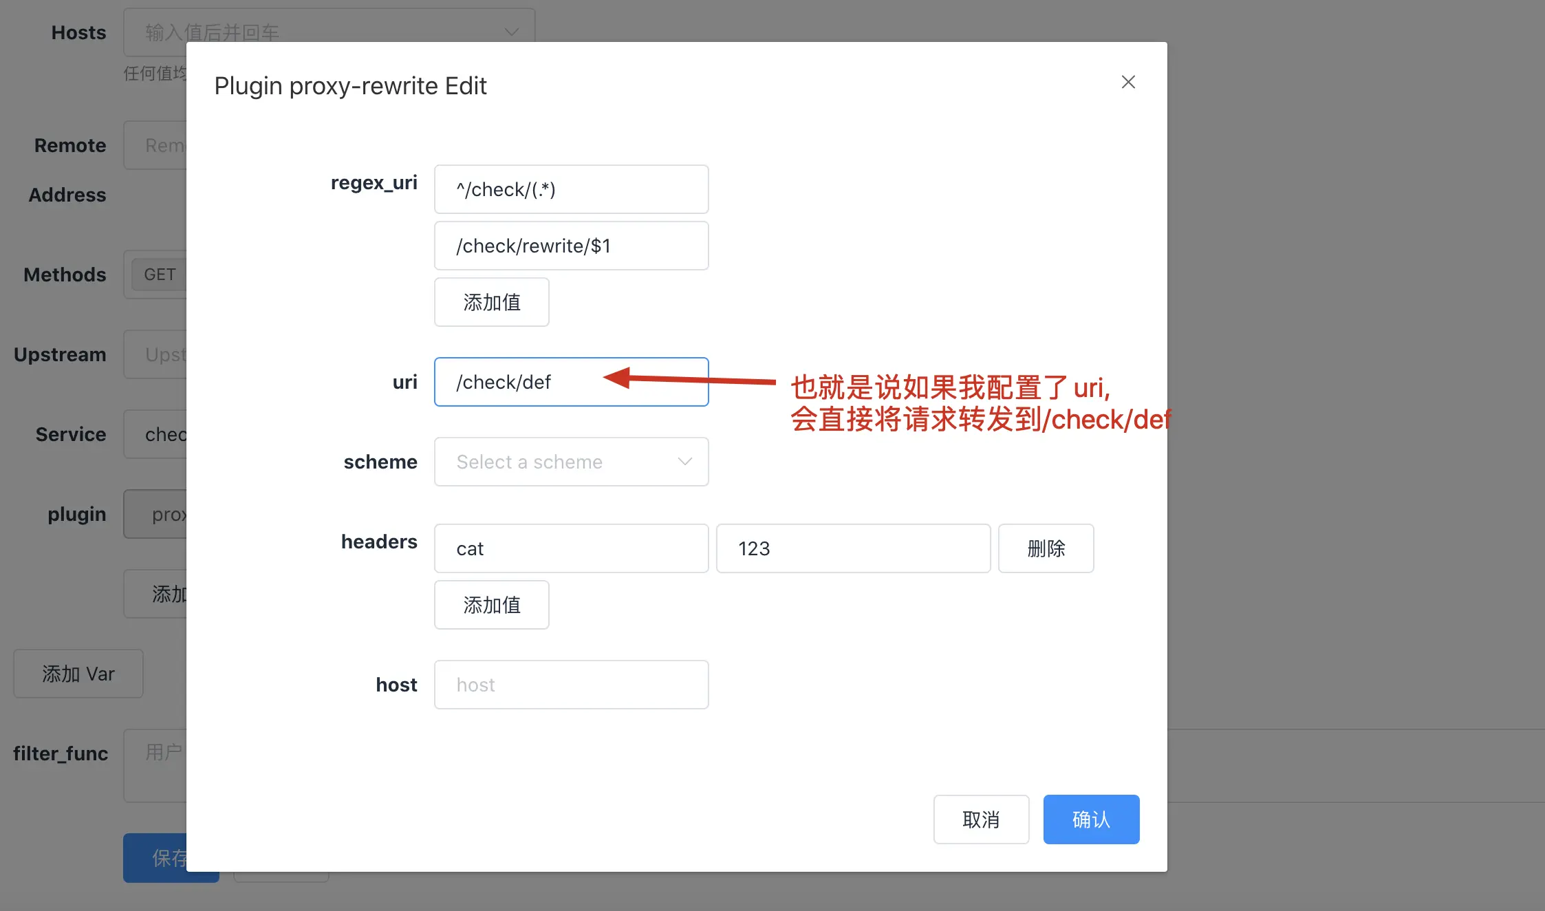The height and width of the screenshot is (911, 1545).
Task: Click the /check/rewrite/$1 replacement field
Action: [571, 246]
